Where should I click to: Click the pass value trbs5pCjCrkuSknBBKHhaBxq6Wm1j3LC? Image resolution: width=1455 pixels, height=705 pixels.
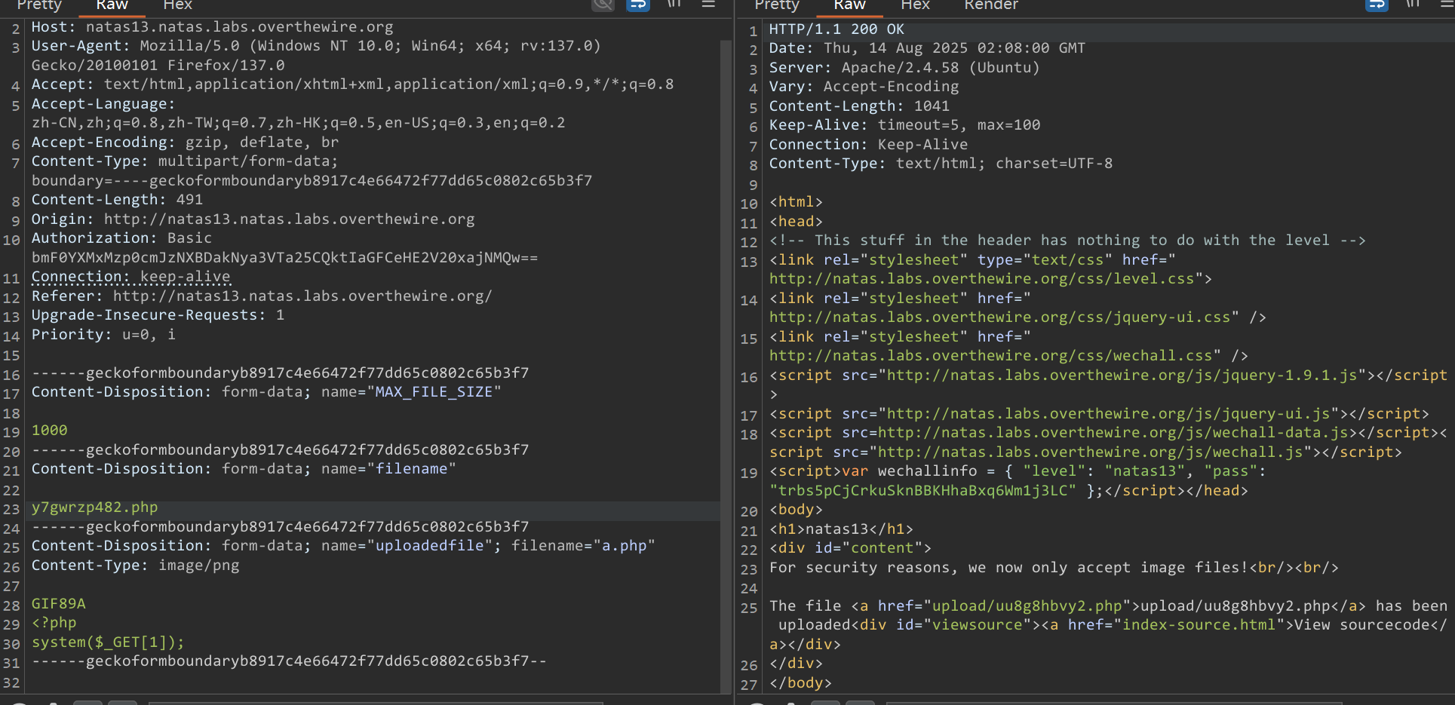pos(922,491)
